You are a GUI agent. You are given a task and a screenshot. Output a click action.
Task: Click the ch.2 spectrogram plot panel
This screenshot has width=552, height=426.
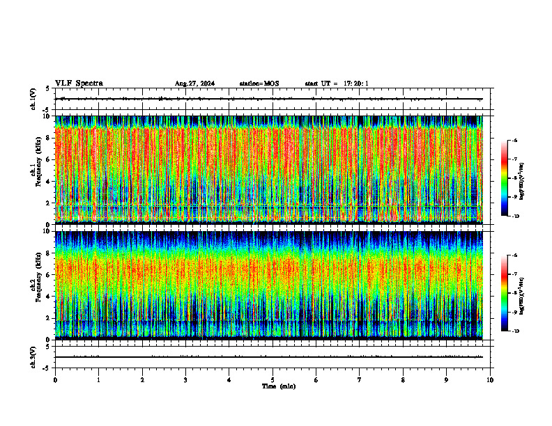[x=269, y=285]
